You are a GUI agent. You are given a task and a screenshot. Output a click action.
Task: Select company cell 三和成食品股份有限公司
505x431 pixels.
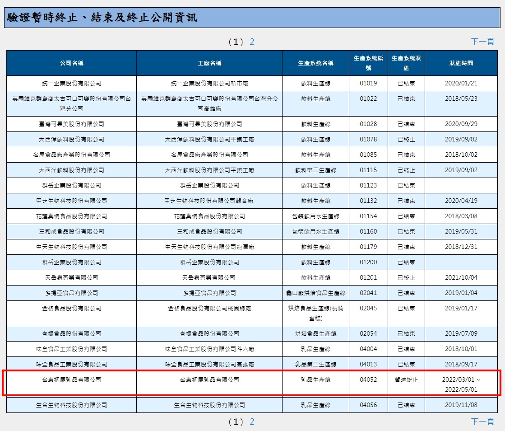pyautogui.click(x=71, y=232)
